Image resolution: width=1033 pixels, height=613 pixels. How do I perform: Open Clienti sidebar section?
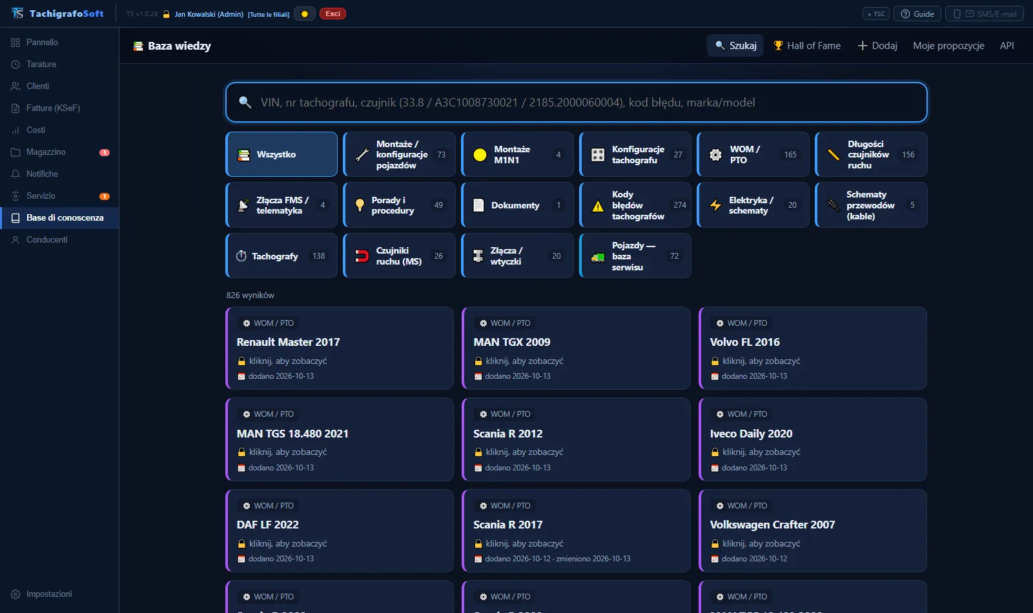(59, 86)
